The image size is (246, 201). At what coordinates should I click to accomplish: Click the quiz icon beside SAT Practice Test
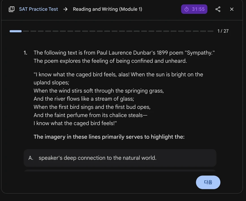pos(12,9)
